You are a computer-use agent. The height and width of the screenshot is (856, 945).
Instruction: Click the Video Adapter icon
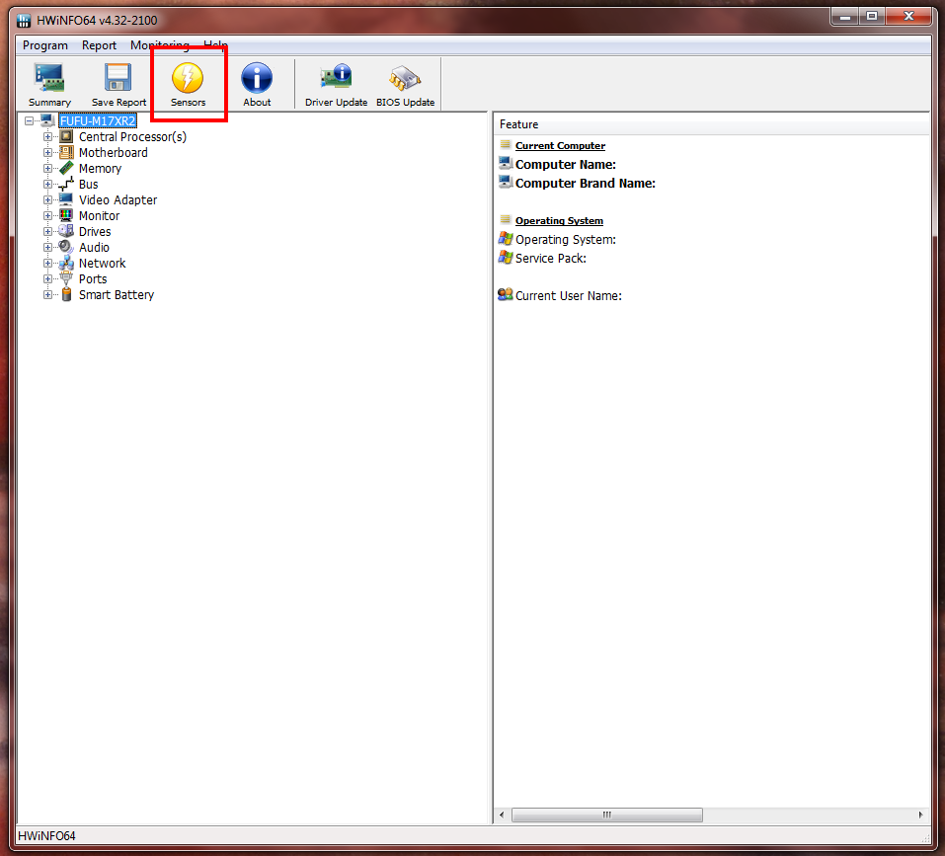66,199
